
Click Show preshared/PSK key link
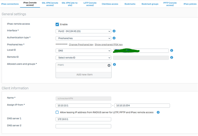(109, 45)
